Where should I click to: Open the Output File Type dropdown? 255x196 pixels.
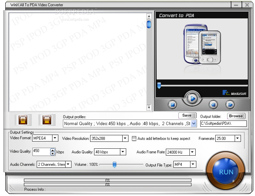[193, 164]
